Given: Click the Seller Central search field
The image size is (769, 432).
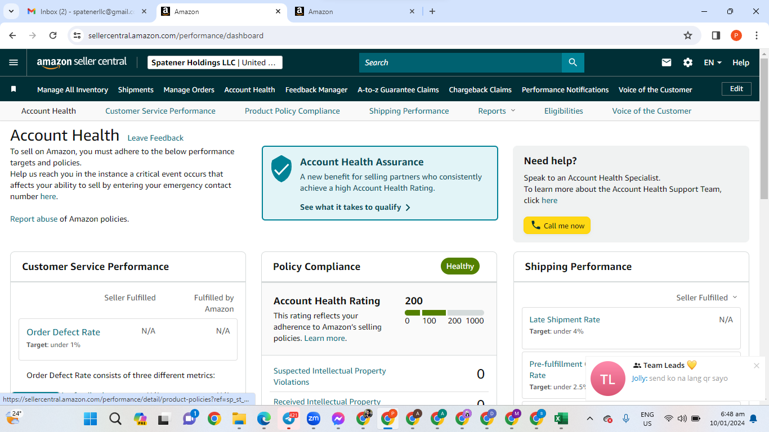Looking at the screenshot, I should tap(460, 62).
